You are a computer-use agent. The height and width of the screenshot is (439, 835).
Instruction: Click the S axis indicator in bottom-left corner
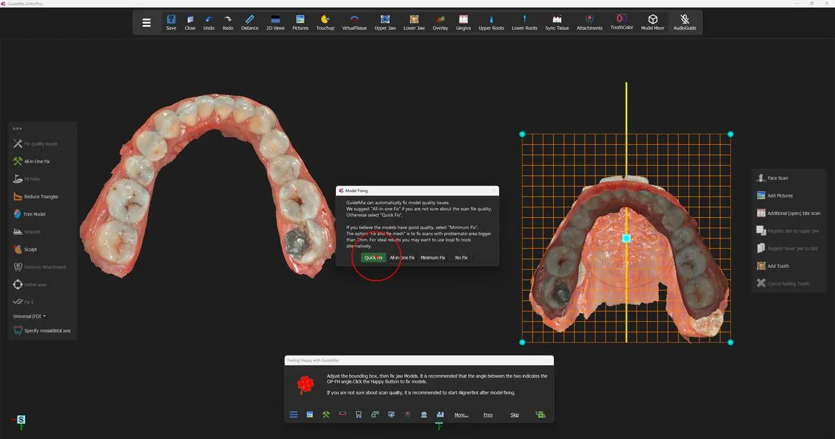22,420
